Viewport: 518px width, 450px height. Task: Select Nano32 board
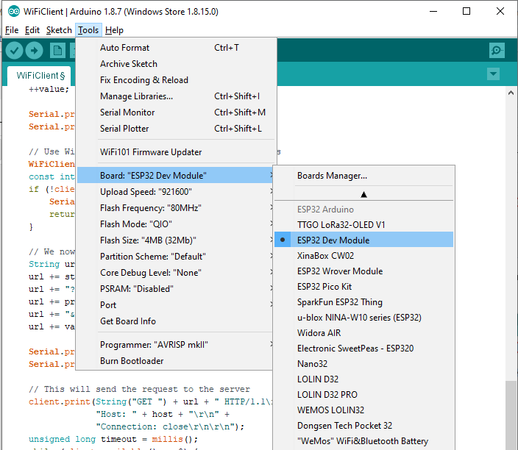click(363, 364)
